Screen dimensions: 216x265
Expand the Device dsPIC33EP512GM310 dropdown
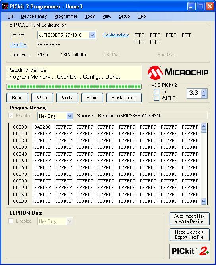pos(92,35)
